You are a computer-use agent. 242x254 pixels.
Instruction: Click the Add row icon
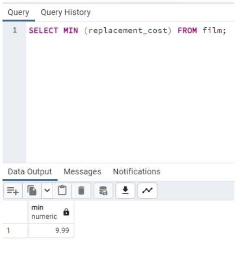[13, 190]
